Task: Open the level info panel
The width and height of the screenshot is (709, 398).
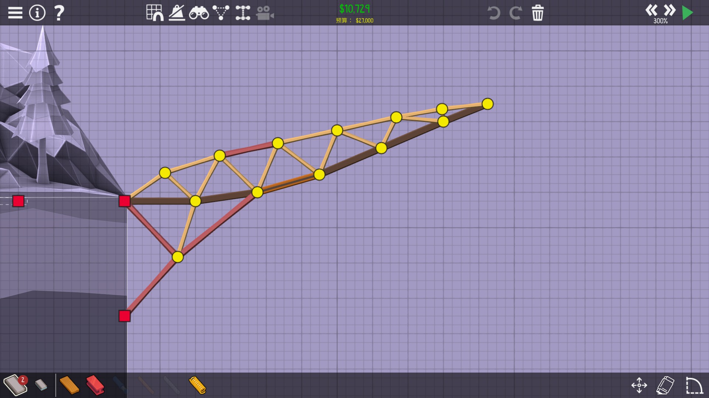Action: (37, 13)
